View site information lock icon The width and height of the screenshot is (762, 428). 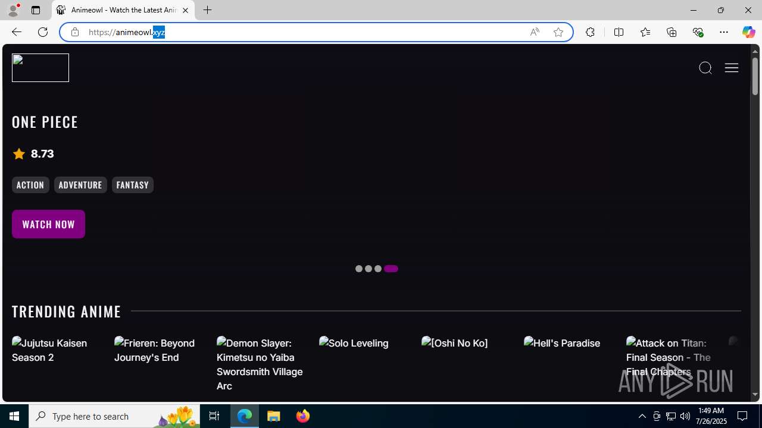(74, 32)
